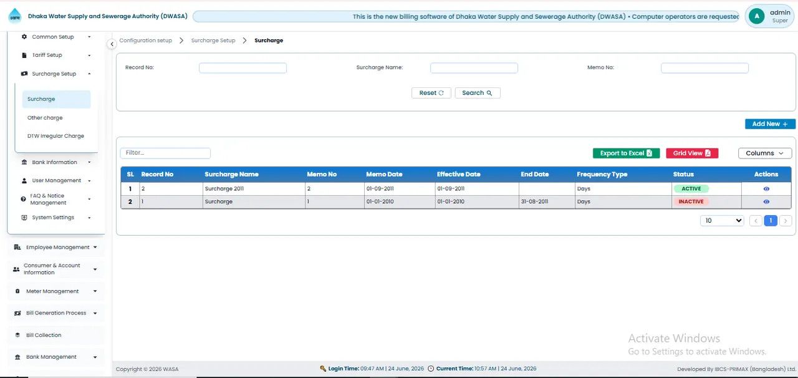Click the Reset button
This screenshot has width=798, height=378.
pos(431,93)
